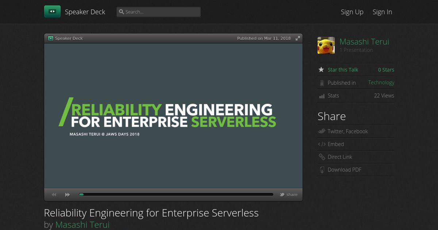Click the bookmark icon beside Published in
Image resolution: width=438 pixels, height=230 pixels.
pos(322,83)
